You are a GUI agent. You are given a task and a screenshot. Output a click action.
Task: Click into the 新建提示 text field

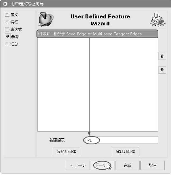pyautogui.click(x=121, y=140)
